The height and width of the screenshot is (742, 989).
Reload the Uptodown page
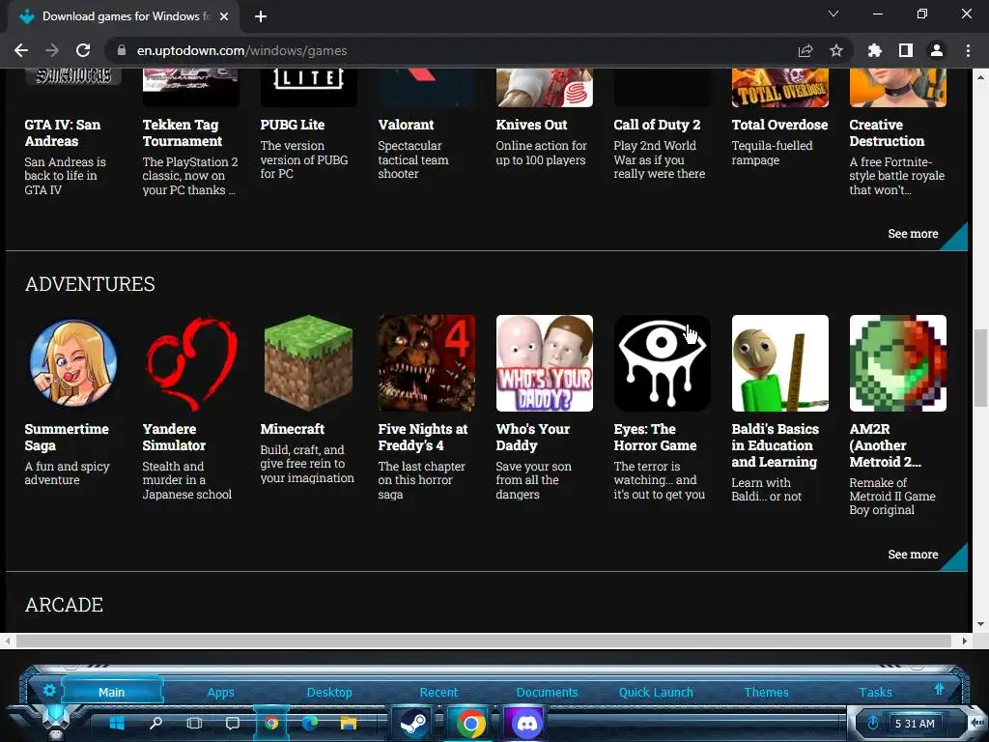(83, 50)
